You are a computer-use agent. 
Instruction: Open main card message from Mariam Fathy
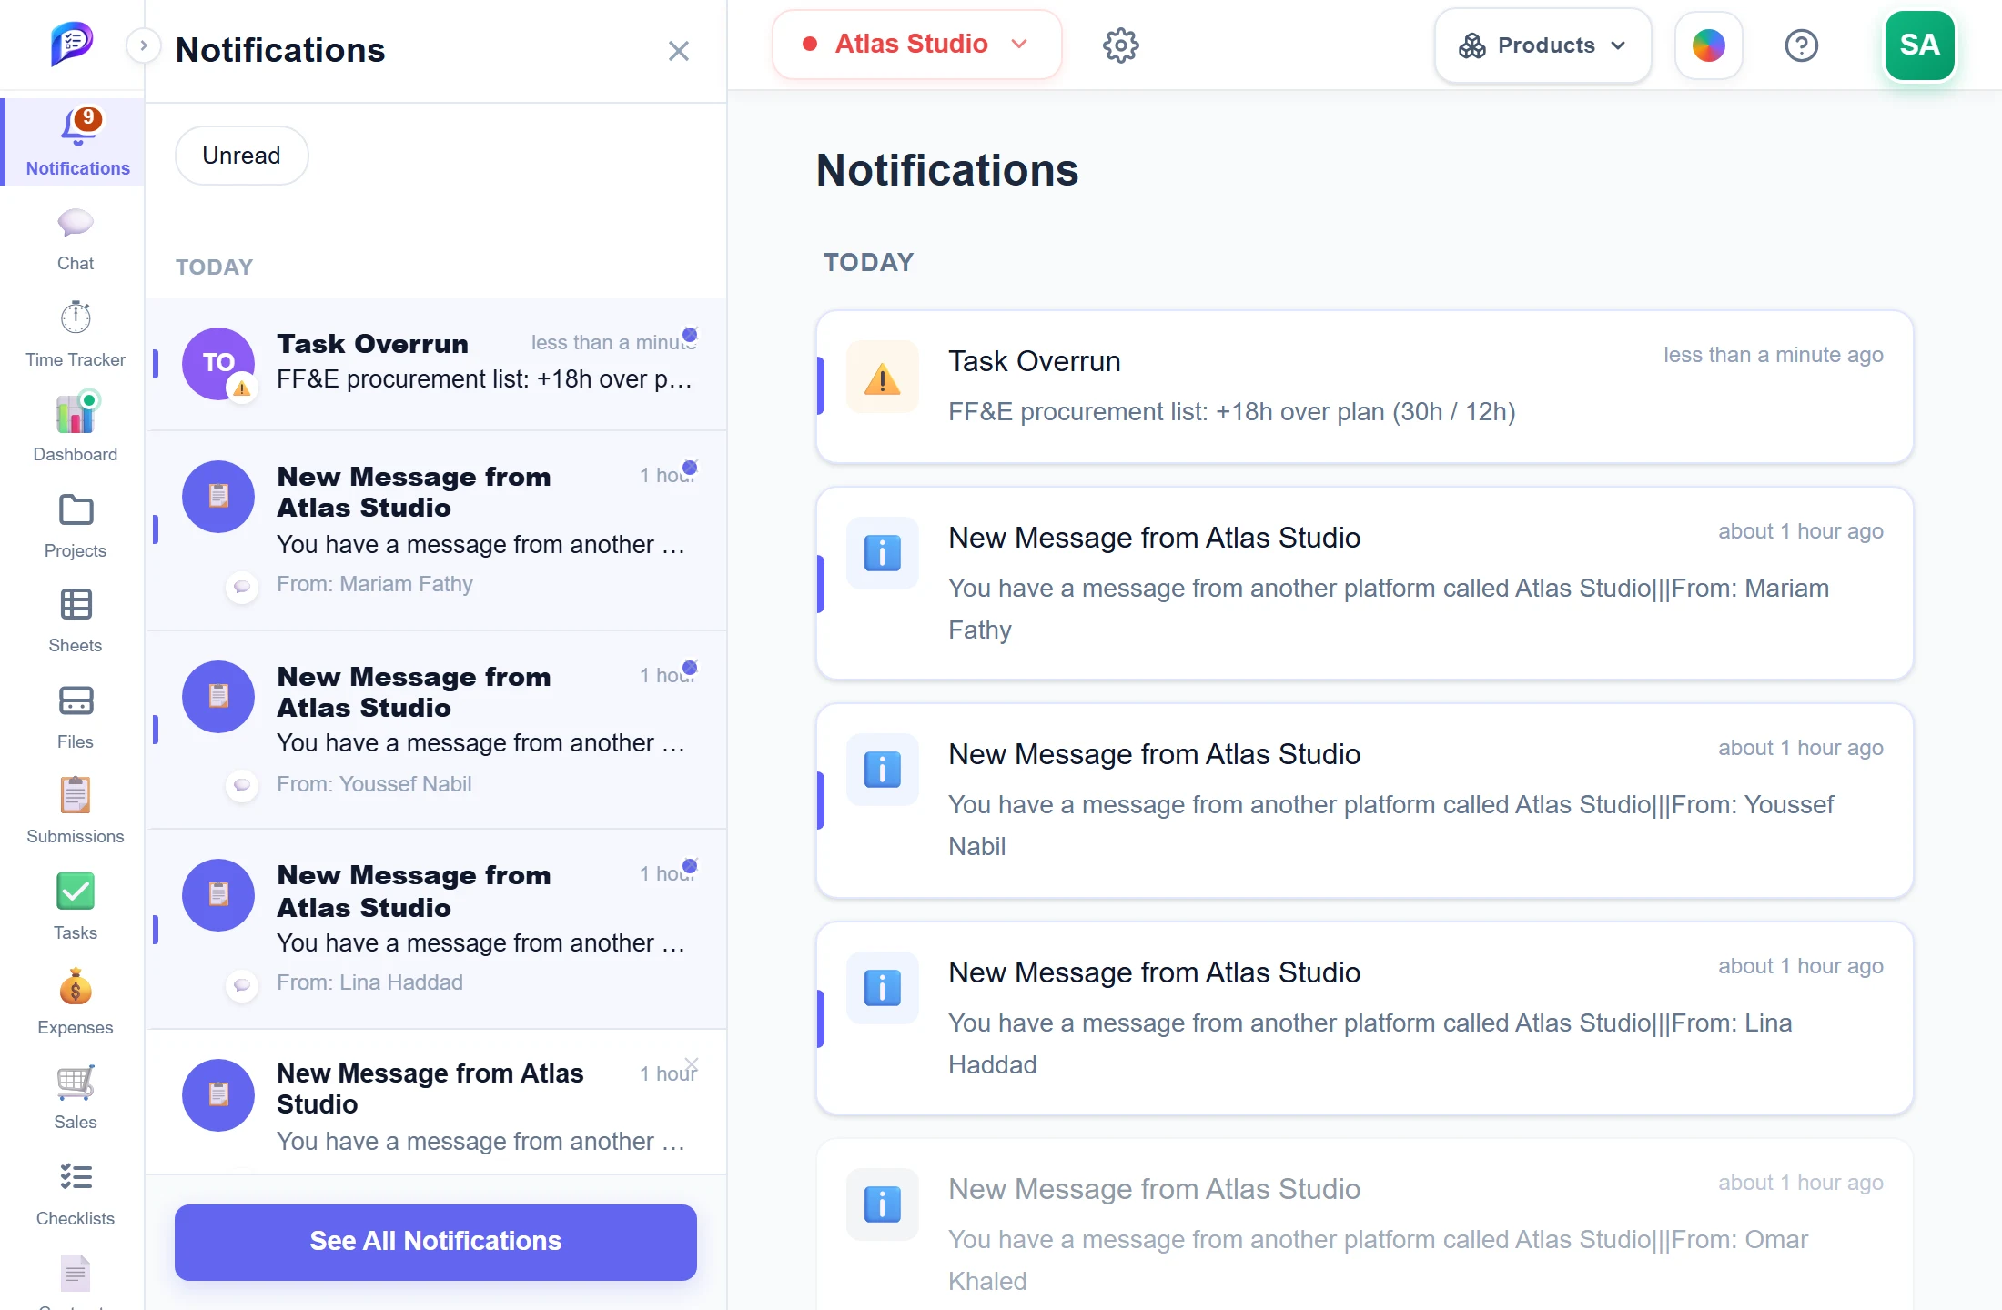[1365, 583]
